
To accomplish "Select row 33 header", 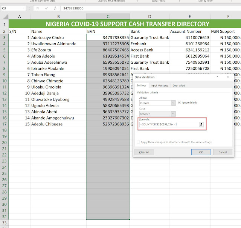I will point(4,223).
